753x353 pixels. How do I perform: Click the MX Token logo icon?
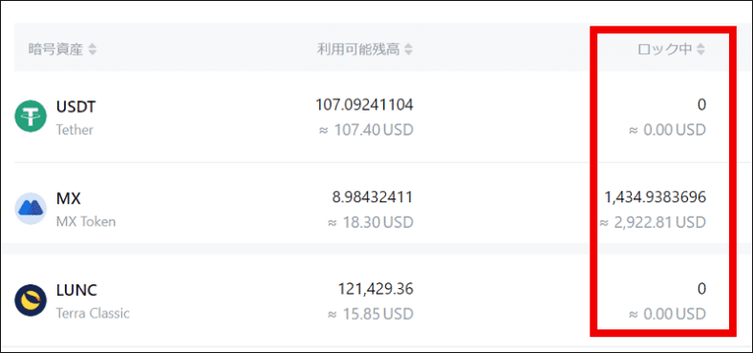tap(31, 209)
